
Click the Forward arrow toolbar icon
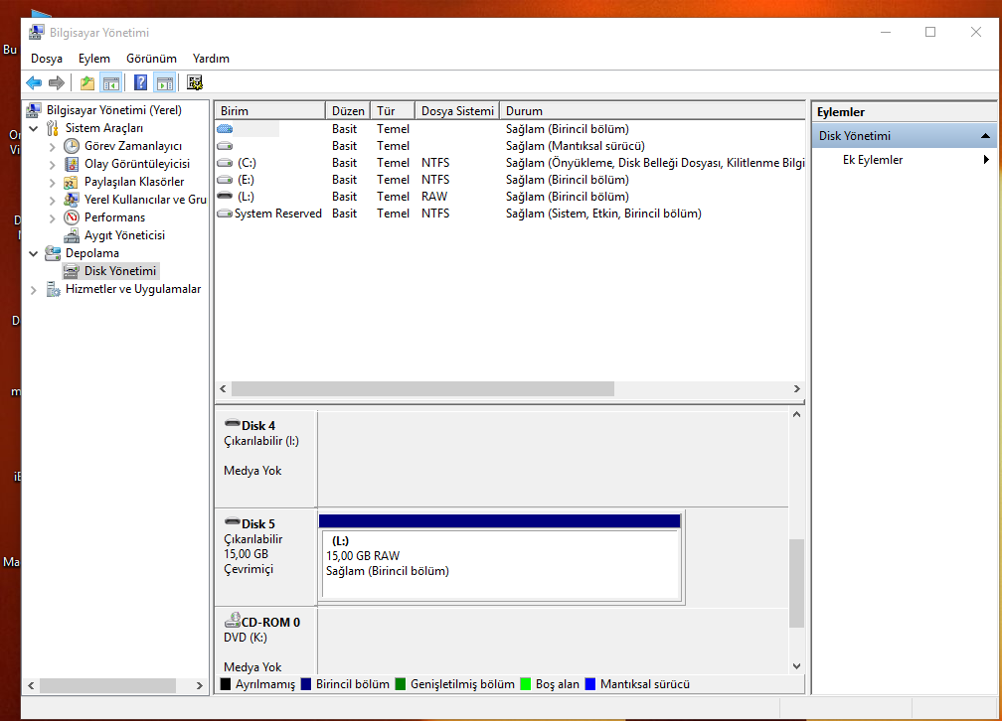57,82
